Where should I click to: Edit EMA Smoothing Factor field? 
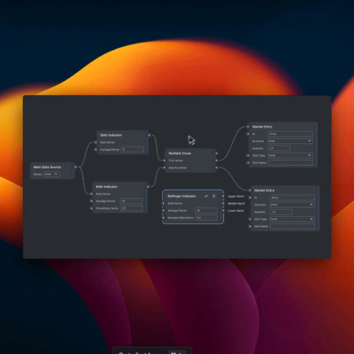click(x=131, y=208)
